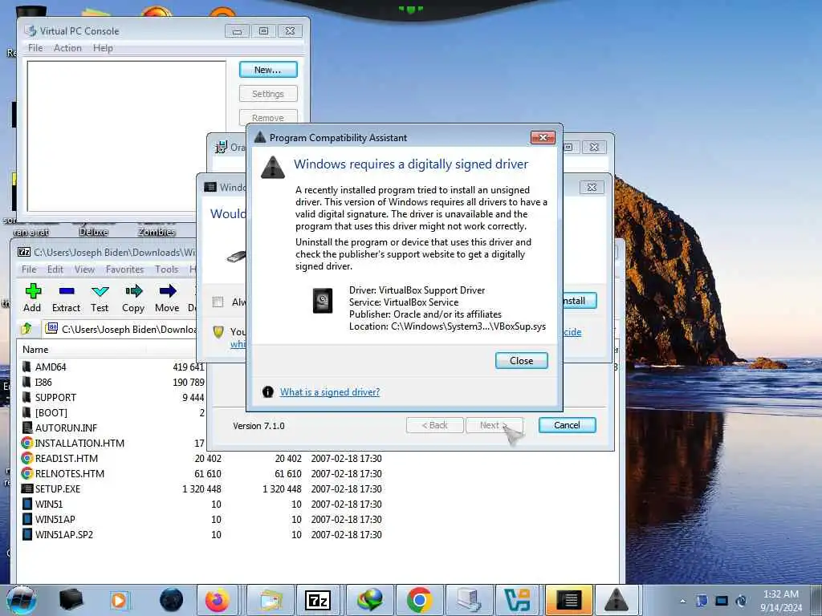Image resolution: width=822 pixels, height=616 pixels.
Task: Close the Program Compatibility Assistant with X
Action: [543, 137]
